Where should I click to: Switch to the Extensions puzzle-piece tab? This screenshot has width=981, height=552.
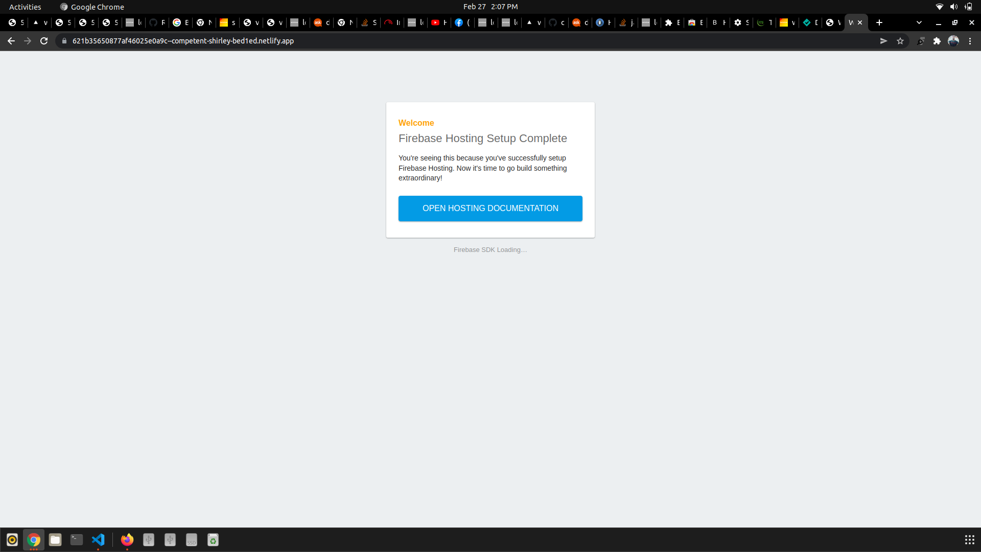671,22
